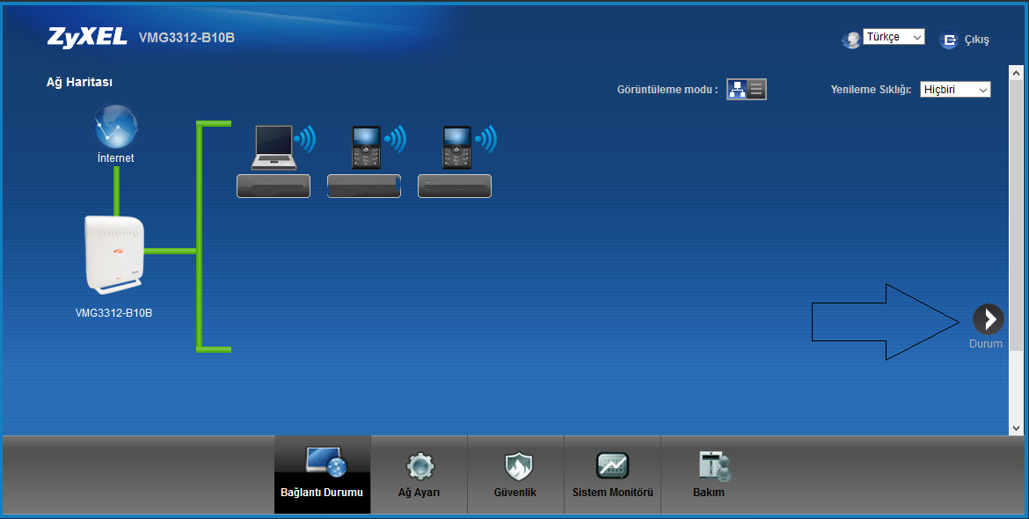Expand the Yenileme Sıklığı dropdown
This screenshot has height=519, width=1029.
pos(955,90)
